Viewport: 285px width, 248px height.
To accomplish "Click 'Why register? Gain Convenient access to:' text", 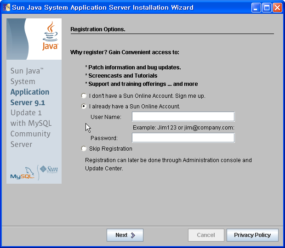I will pyautogui.click(x=125, y=52).
